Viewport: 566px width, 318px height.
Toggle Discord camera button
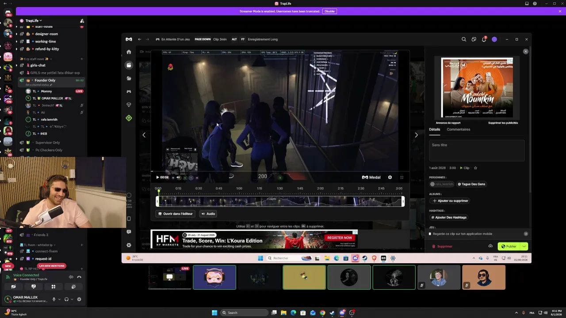pyautogui.click(x=13, y=287)
